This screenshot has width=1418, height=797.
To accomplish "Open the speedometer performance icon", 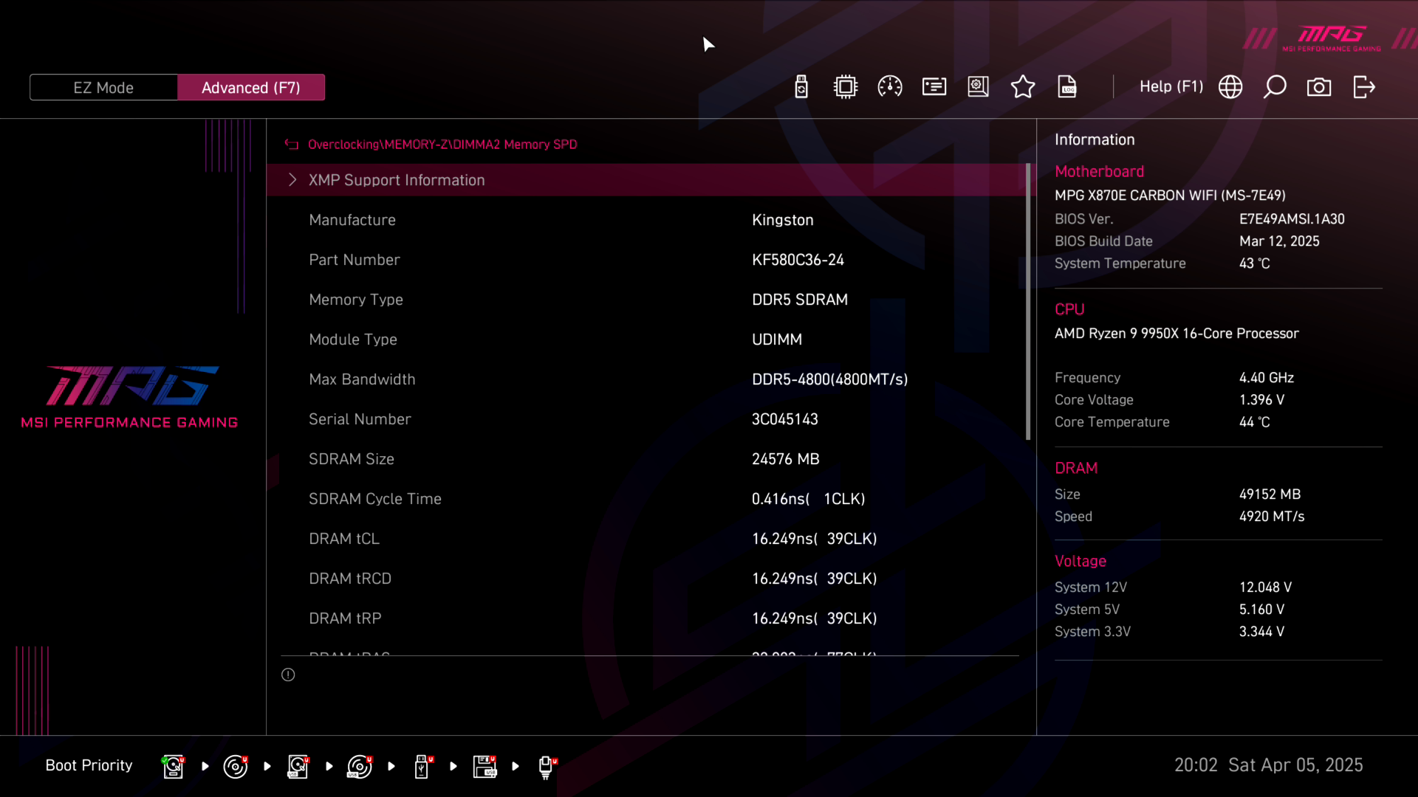I will coord(890,87).
